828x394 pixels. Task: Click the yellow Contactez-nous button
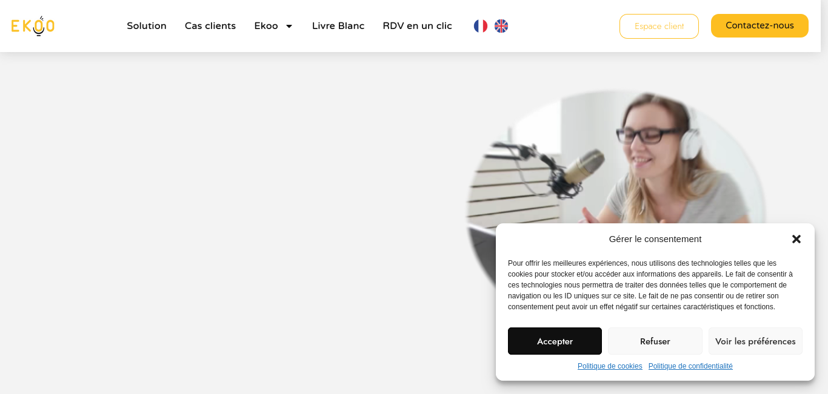coord(760,25)
